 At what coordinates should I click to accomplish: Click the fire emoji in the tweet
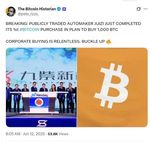[x=109, y=42]
